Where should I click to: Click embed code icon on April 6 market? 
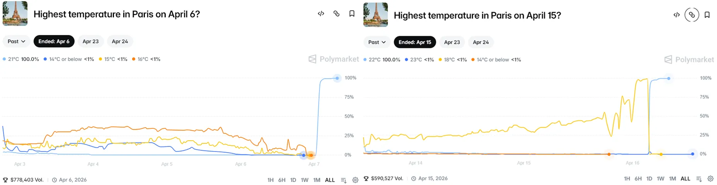[321, 13]
